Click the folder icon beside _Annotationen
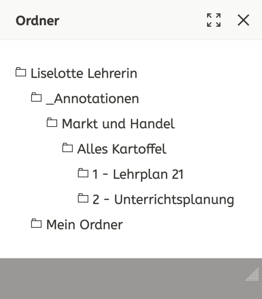Screen dimensions: 262x299 click(36, 97)
